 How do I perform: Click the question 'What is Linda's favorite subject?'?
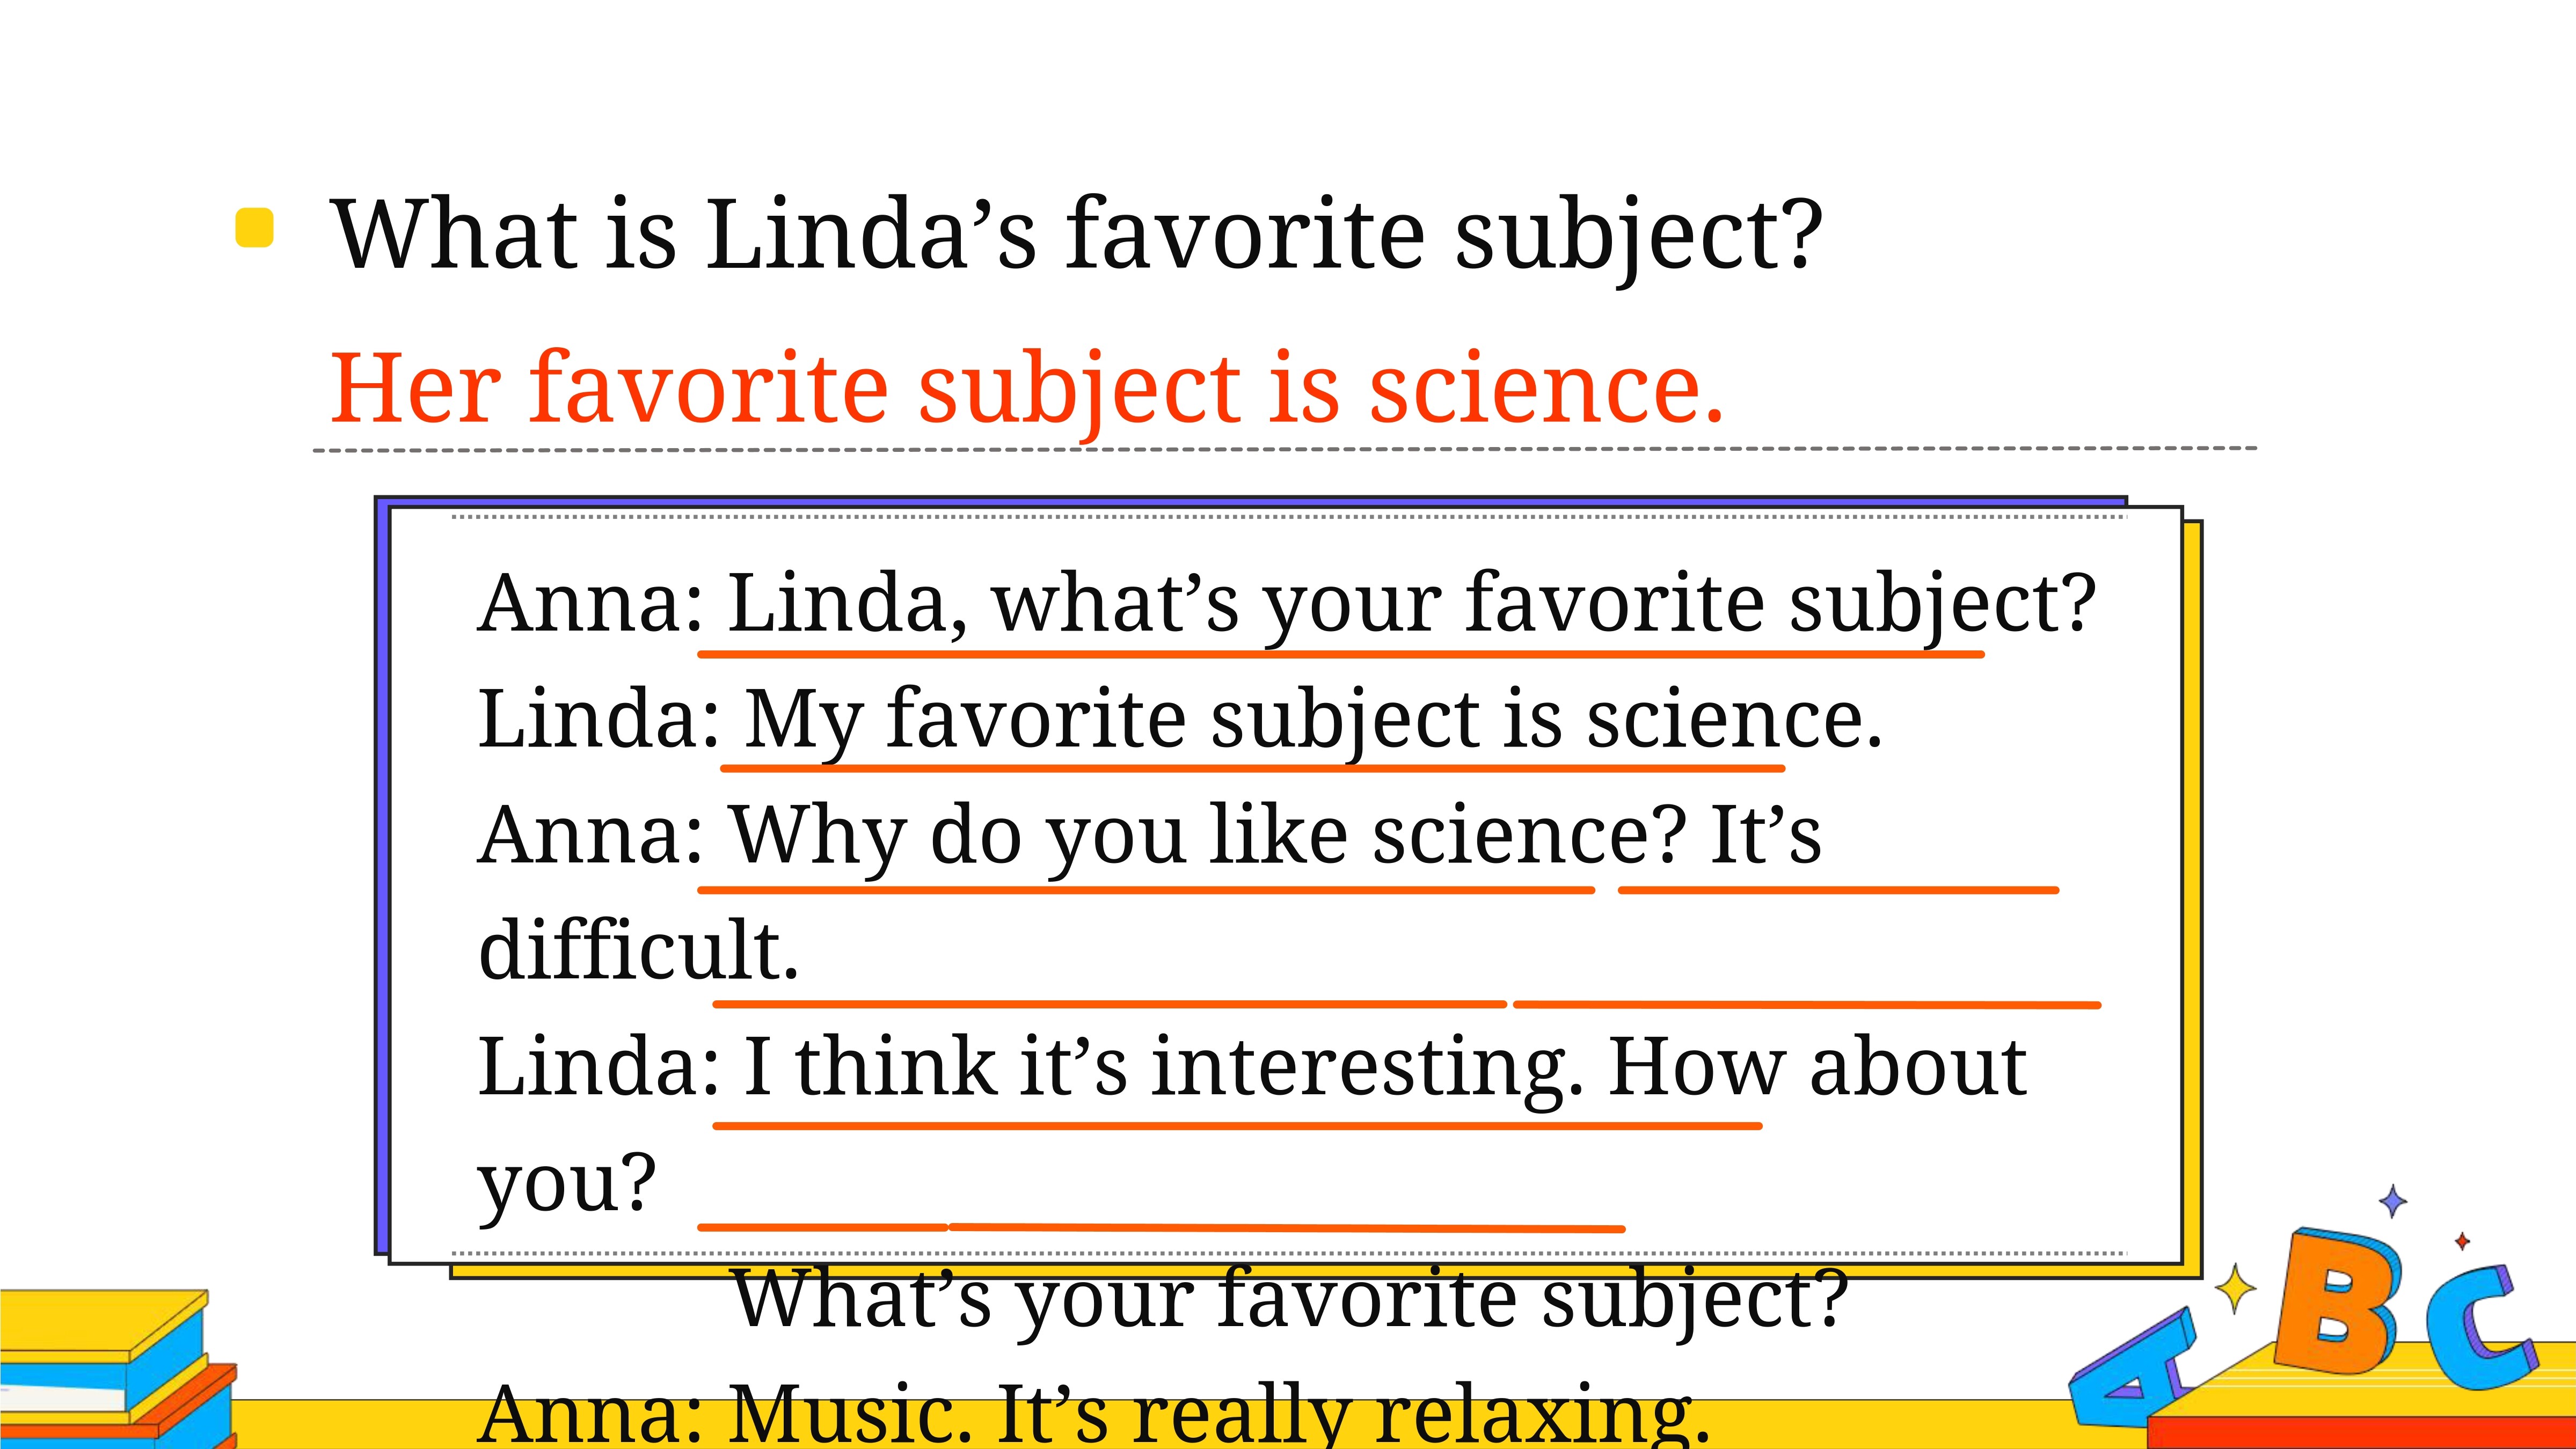(1077, 236)
